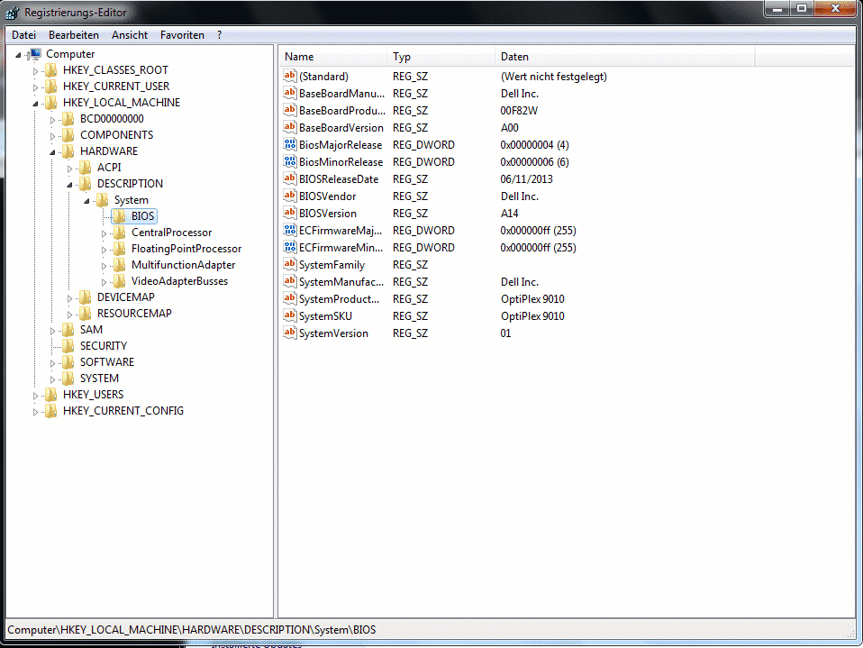The width and height of the screenshot is (863, 648).
Task: Click the HKEY_USERS folder icon
Action: (51, 395)
